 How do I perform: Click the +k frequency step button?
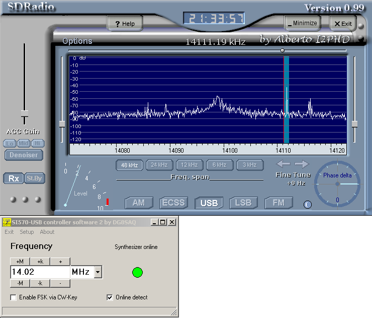[40, 262]
